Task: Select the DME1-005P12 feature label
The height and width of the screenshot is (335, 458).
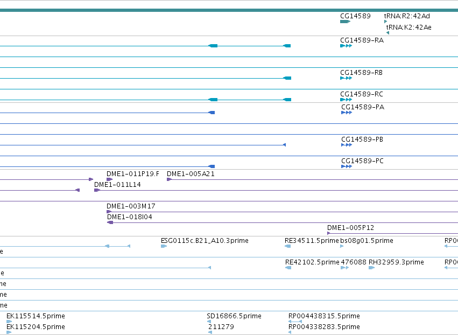Action: [350, 228]
